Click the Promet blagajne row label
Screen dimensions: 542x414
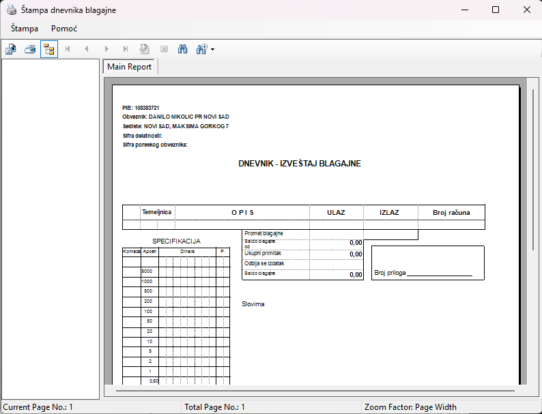click(263, 233)
